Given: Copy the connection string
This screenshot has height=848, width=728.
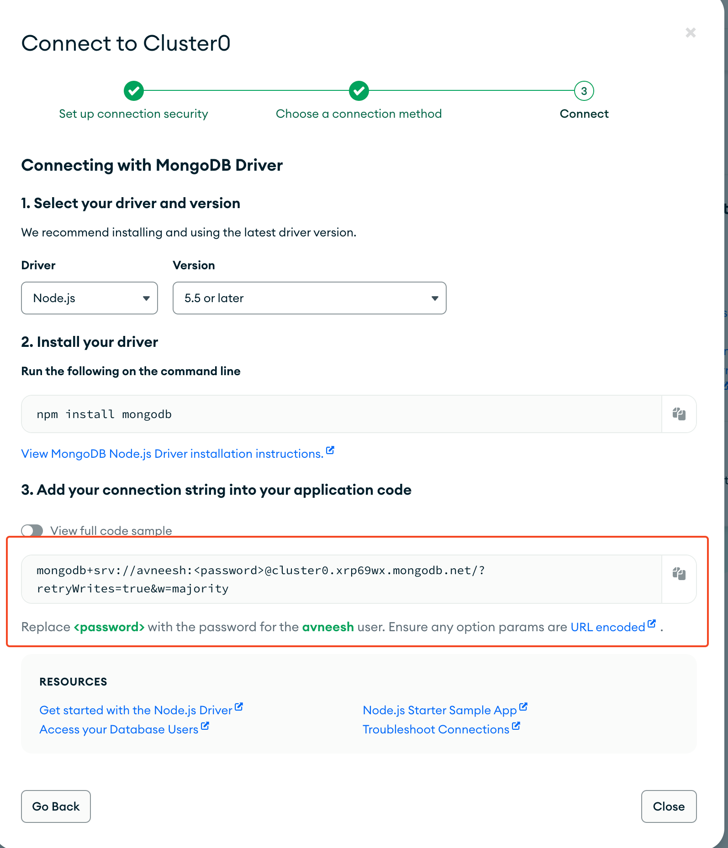Looking at the screenshot, I should coord(679,575).
